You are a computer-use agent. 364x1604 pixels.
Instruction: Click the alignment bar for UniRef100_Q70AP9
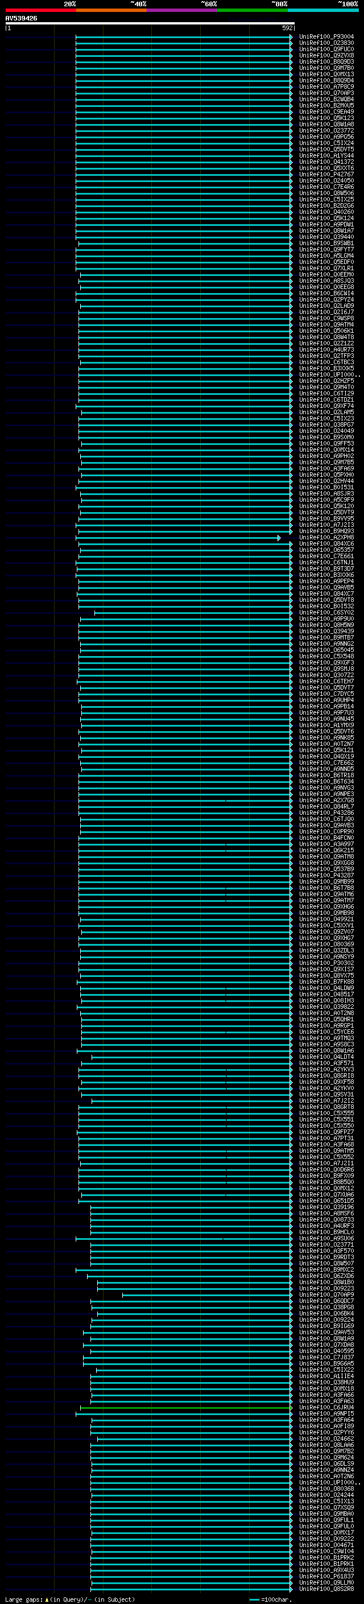tap(207, 1294)
